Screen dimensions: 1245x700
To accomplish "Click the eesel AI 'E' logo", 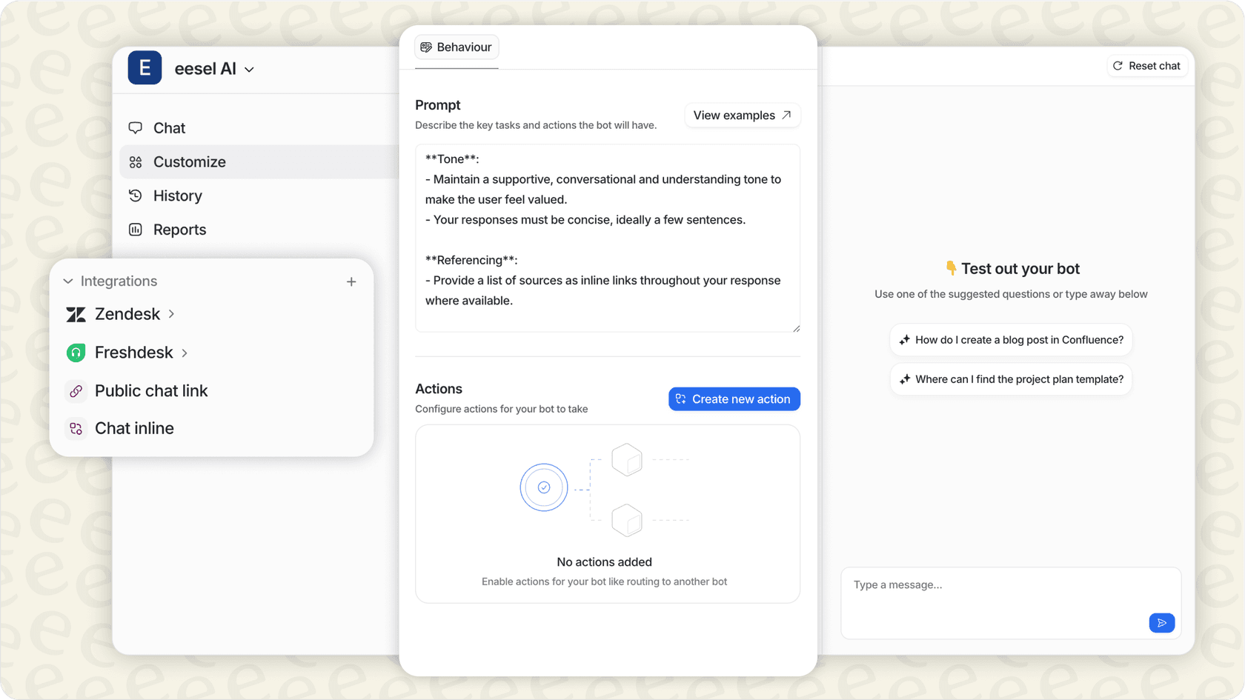I will click(145, 67).
